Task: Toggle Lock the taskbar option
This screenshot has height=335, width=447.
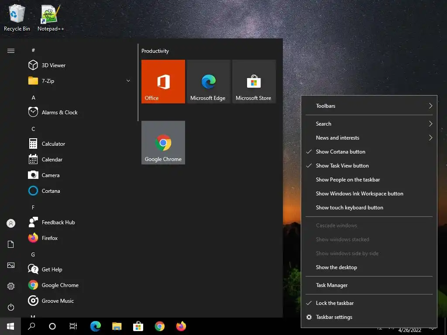Action: click(x=369, y=303)
